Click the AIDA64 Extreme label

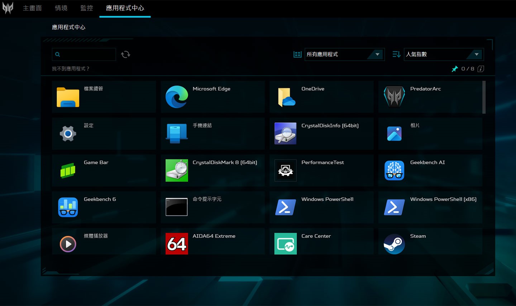(214, 236)
